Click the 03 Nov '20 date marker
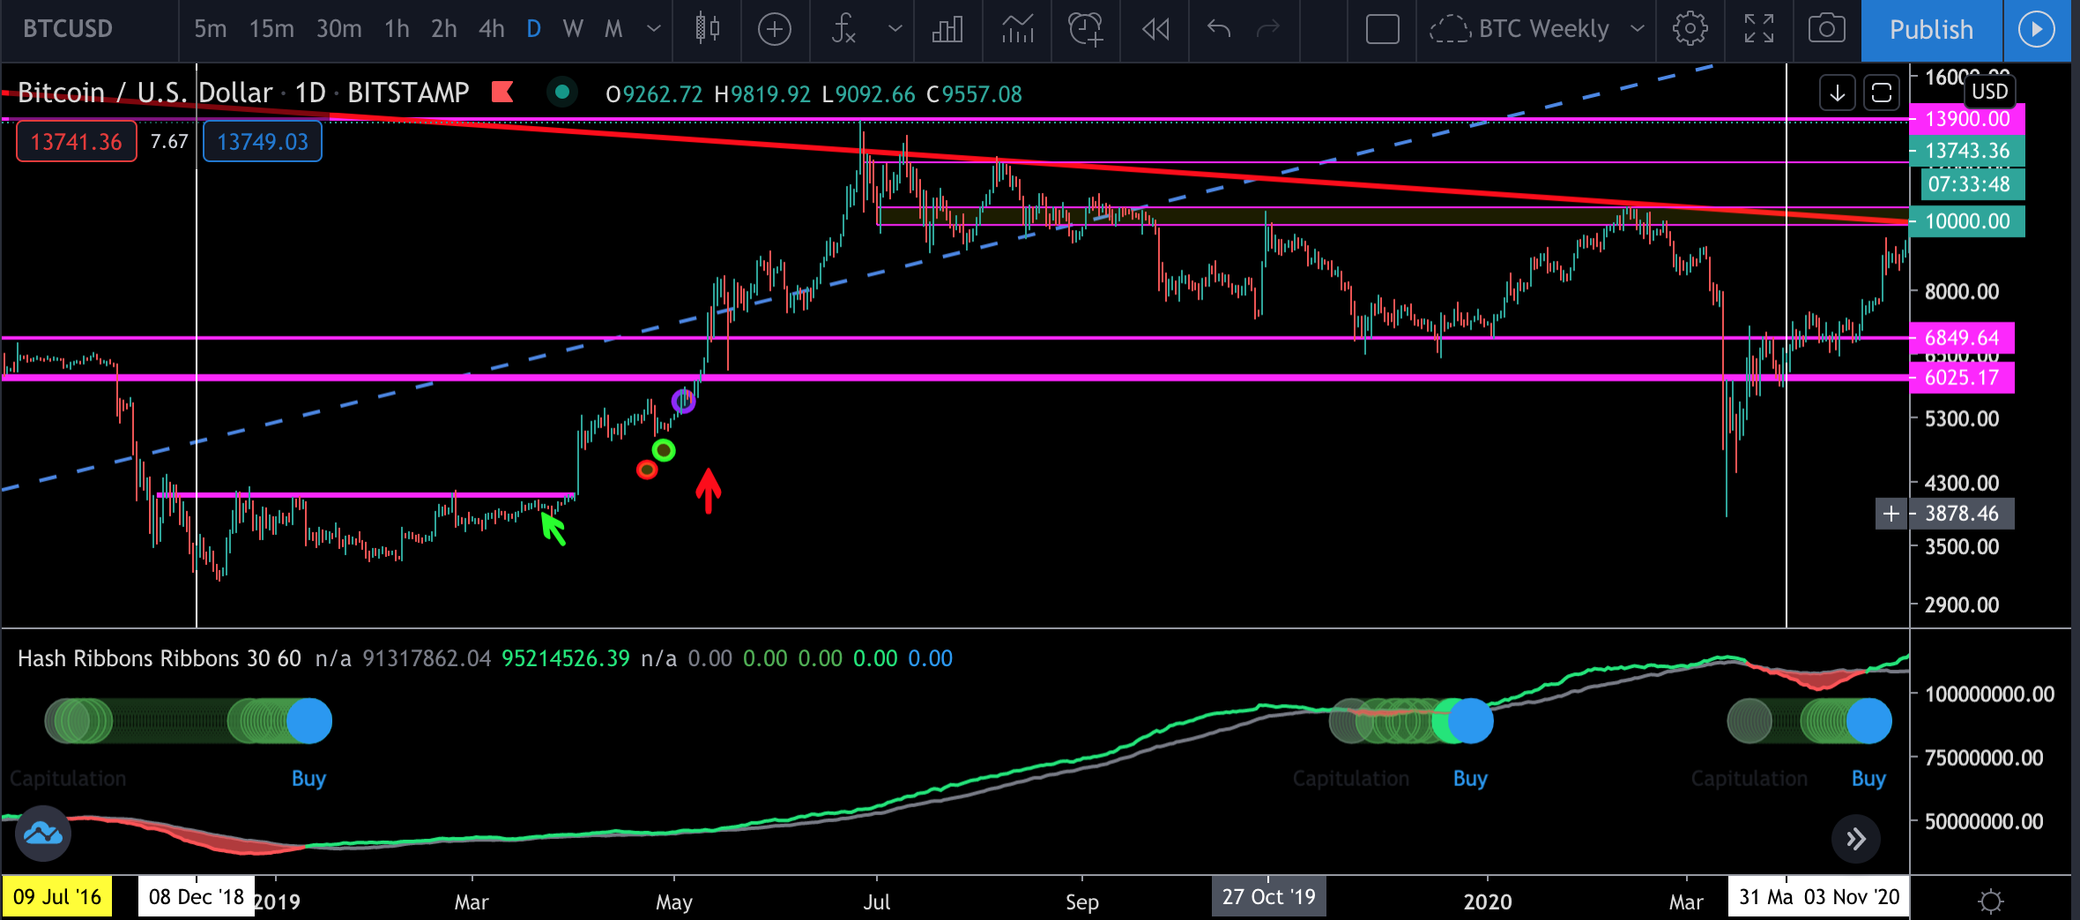 click(1852, 897)
